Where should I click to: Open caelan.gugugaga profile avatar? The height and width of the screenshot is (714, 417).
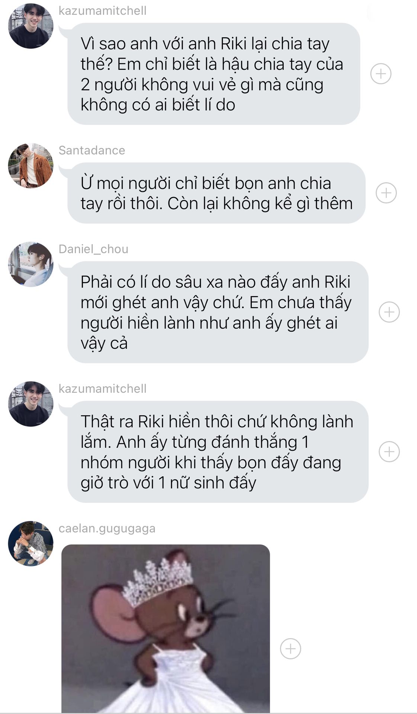click(x=31, y=544)
